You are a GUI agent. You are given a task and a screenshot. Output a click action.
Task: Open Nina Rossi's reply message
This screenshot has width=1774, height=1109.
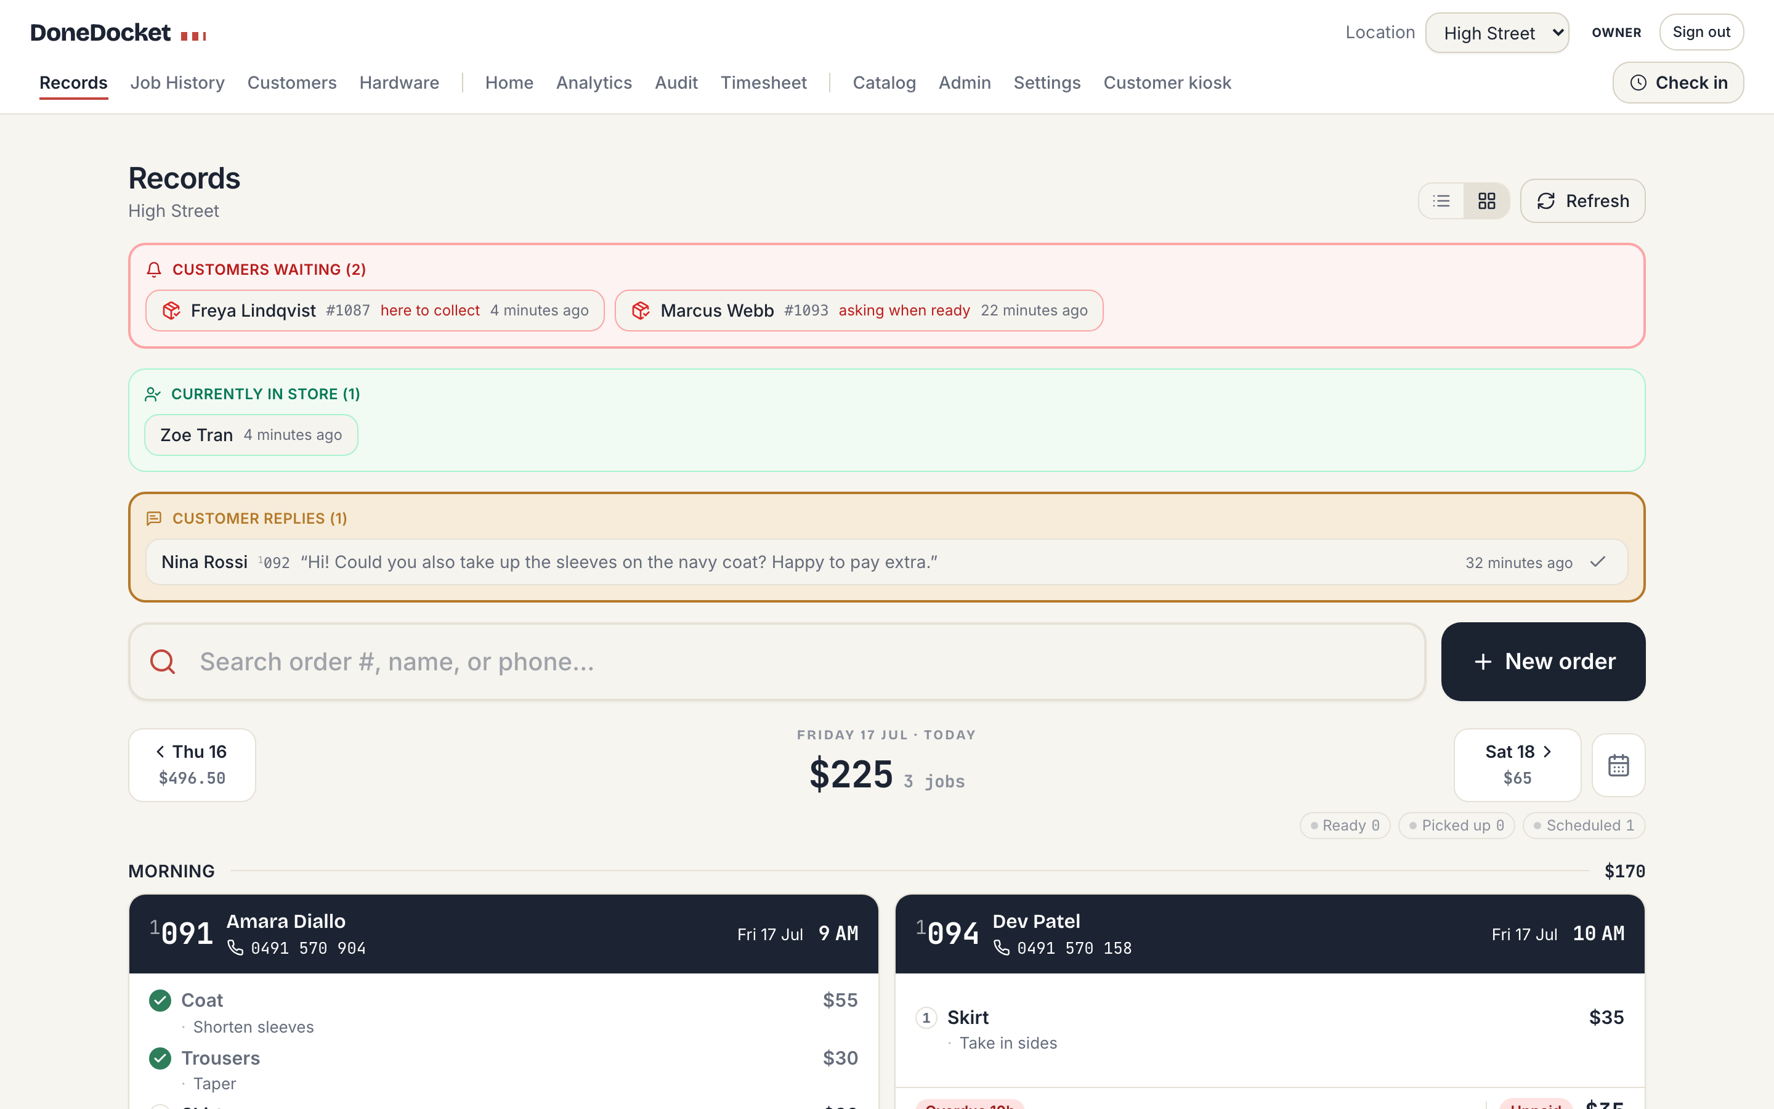click(x=886, y=563)
